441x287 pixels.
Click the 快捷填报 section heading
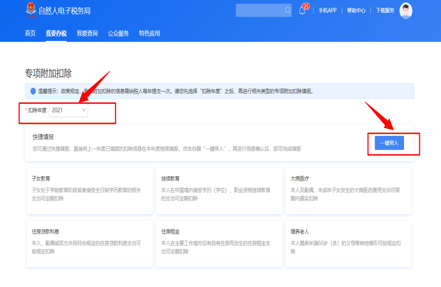coord(43,137)
